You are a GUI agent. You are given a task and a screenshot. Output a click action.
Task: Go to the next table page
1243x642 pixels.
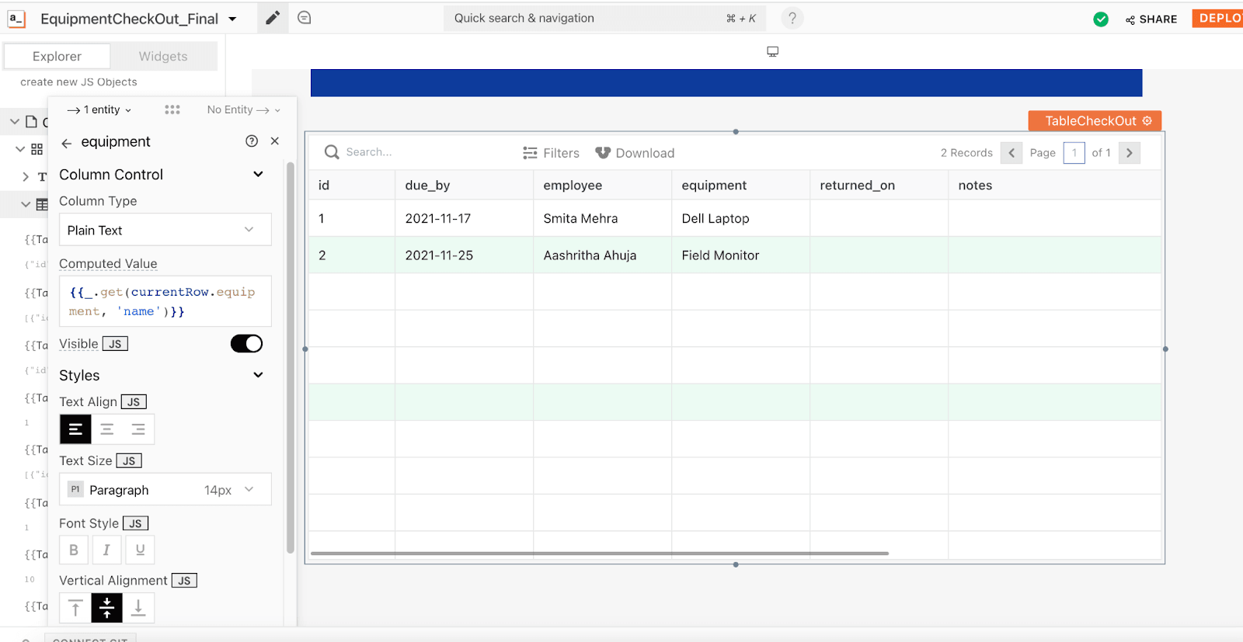(1130, 153)
